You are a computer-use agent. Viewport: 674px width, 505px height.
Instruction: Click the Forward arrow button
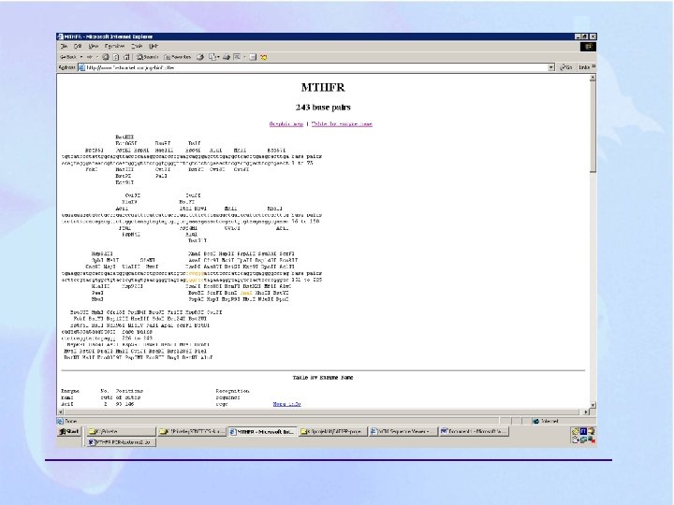[90, 57]
